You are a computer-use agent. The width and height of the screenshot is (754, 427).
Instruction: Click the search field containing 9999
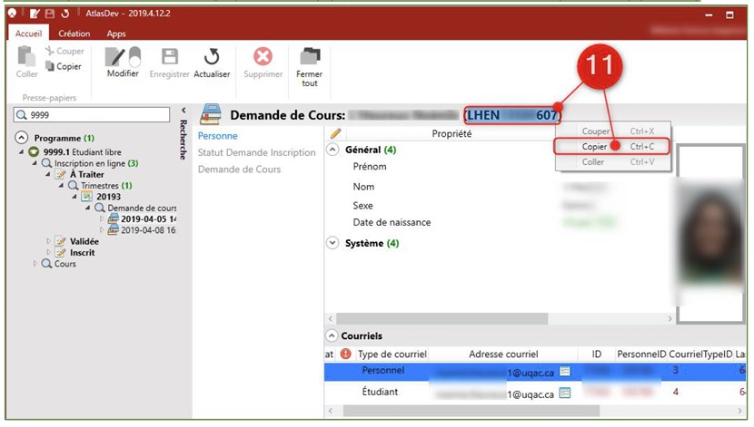coord(95,115)
